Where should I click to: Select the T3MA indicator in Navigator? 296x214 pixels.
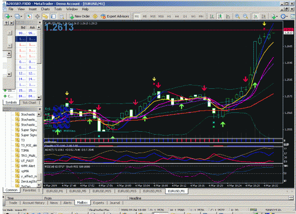25,151
